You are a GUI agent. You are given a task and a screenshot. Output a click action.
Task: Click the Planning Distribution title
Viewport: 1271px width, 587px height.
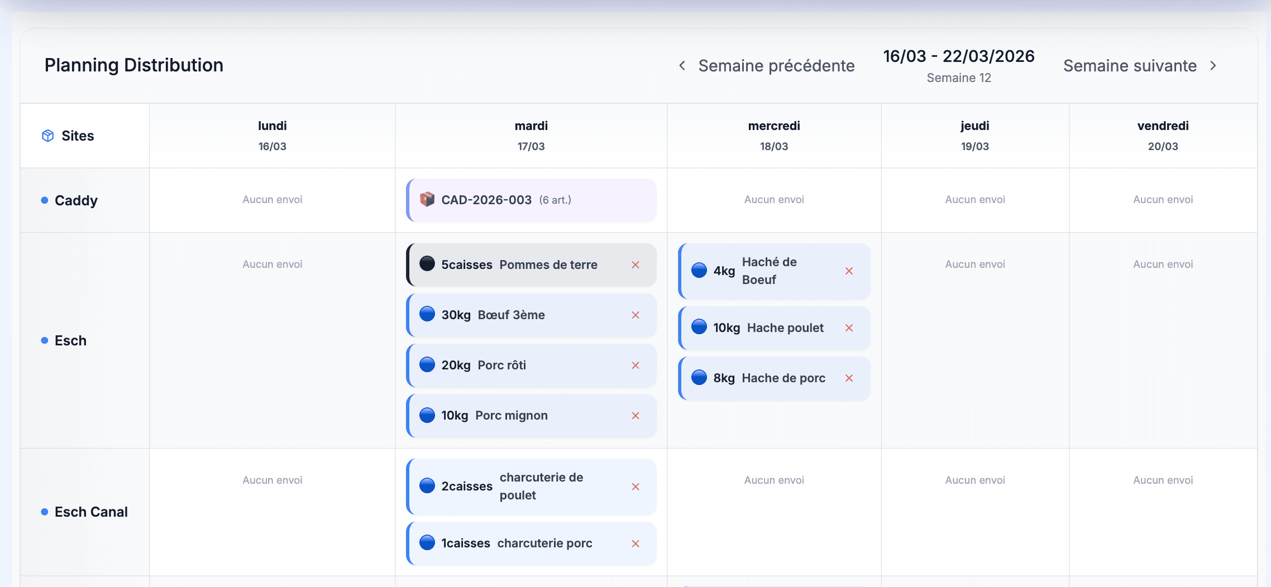tap(134, 65)
